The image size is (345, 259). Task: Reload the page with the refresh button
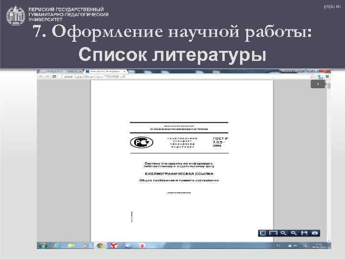[x=54, y=76]
